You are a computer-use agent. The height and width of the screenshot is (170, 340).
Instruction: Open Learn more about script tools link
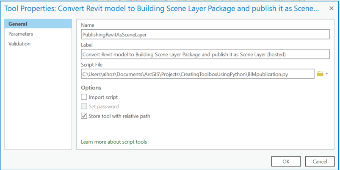(x=114, y=142)
